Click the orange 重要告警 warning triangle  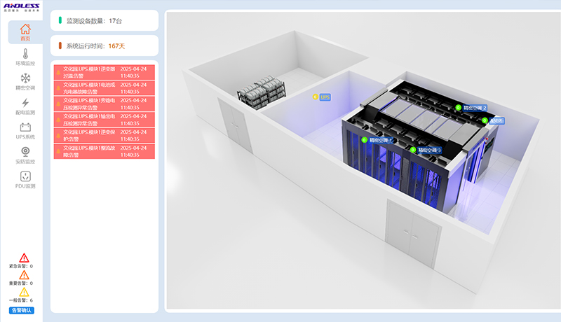click(24, 275)
